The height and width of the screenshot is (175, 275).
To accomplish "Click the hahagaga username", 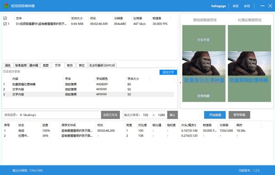I will click(218, 6).
